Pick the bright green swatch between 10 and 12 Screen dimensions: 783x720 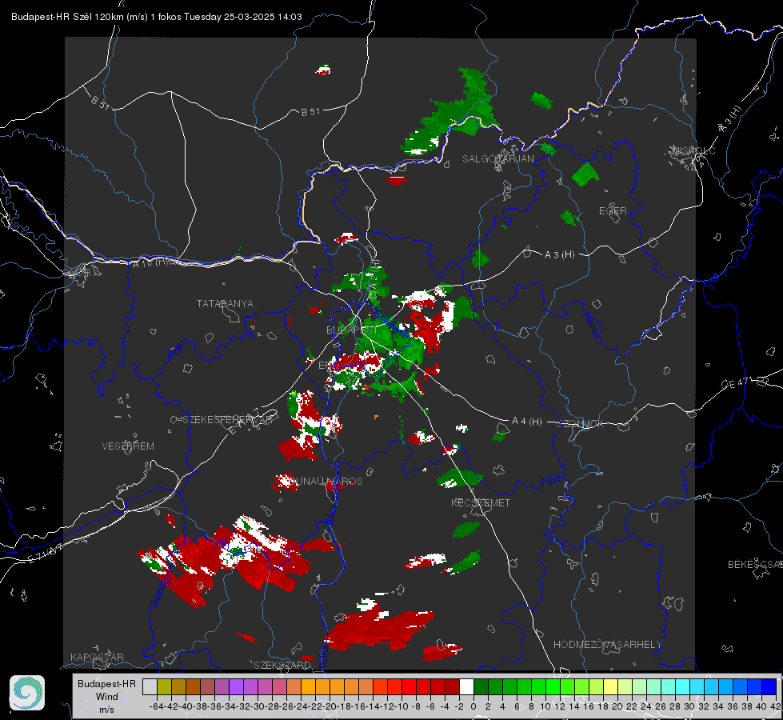553,686
